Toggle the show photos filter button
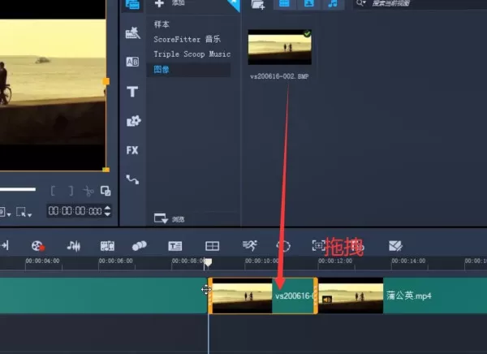The width and height of the screenshot is (487, 354). [x=308, y=4]
